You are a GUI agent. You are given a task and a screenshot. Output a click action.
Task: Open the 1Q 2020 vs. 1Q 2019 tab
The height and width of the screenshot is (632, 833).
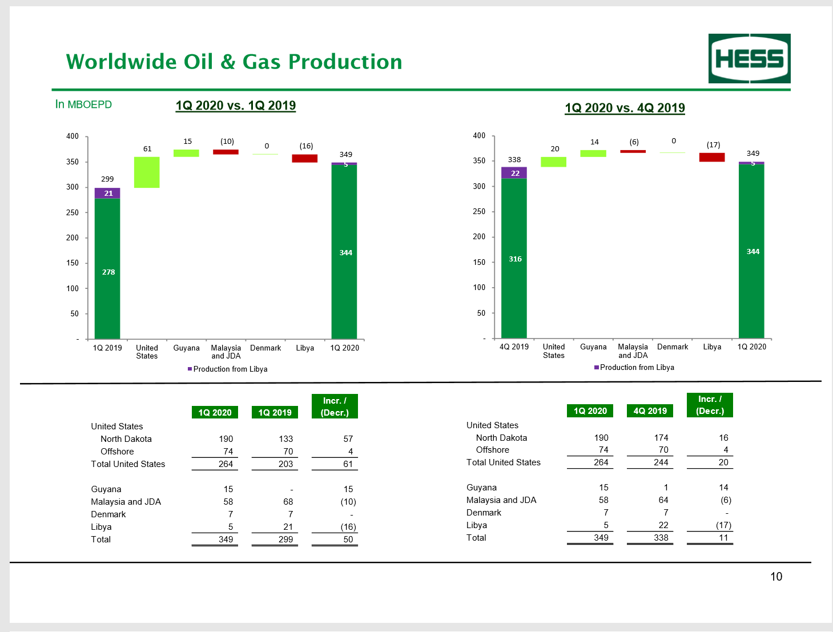point(236,106)
